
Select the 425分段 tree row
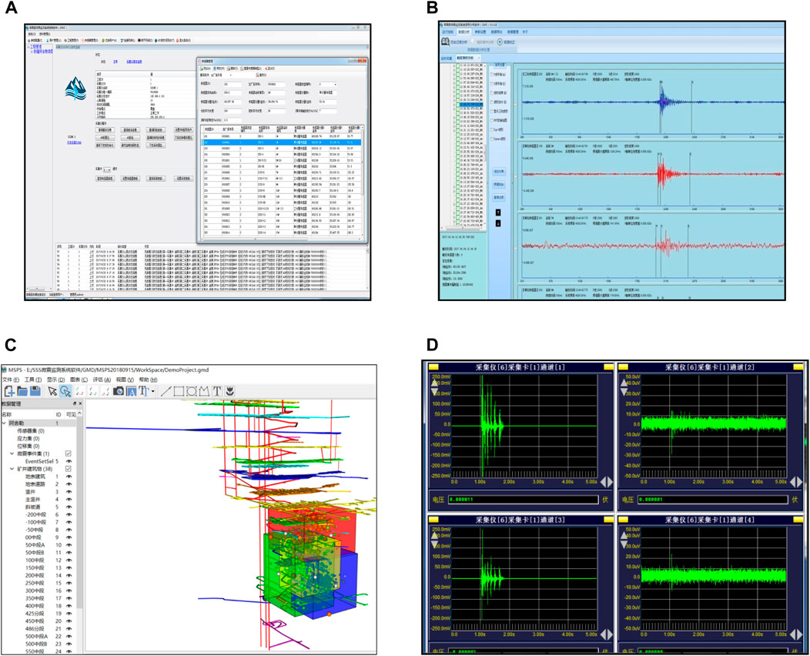point(35,614)
